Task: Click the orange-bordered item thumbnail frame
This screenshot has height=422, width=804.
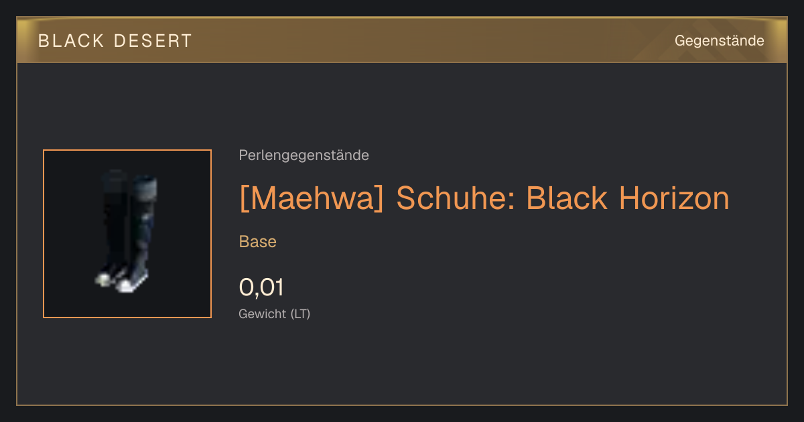Action: (127, 234)
